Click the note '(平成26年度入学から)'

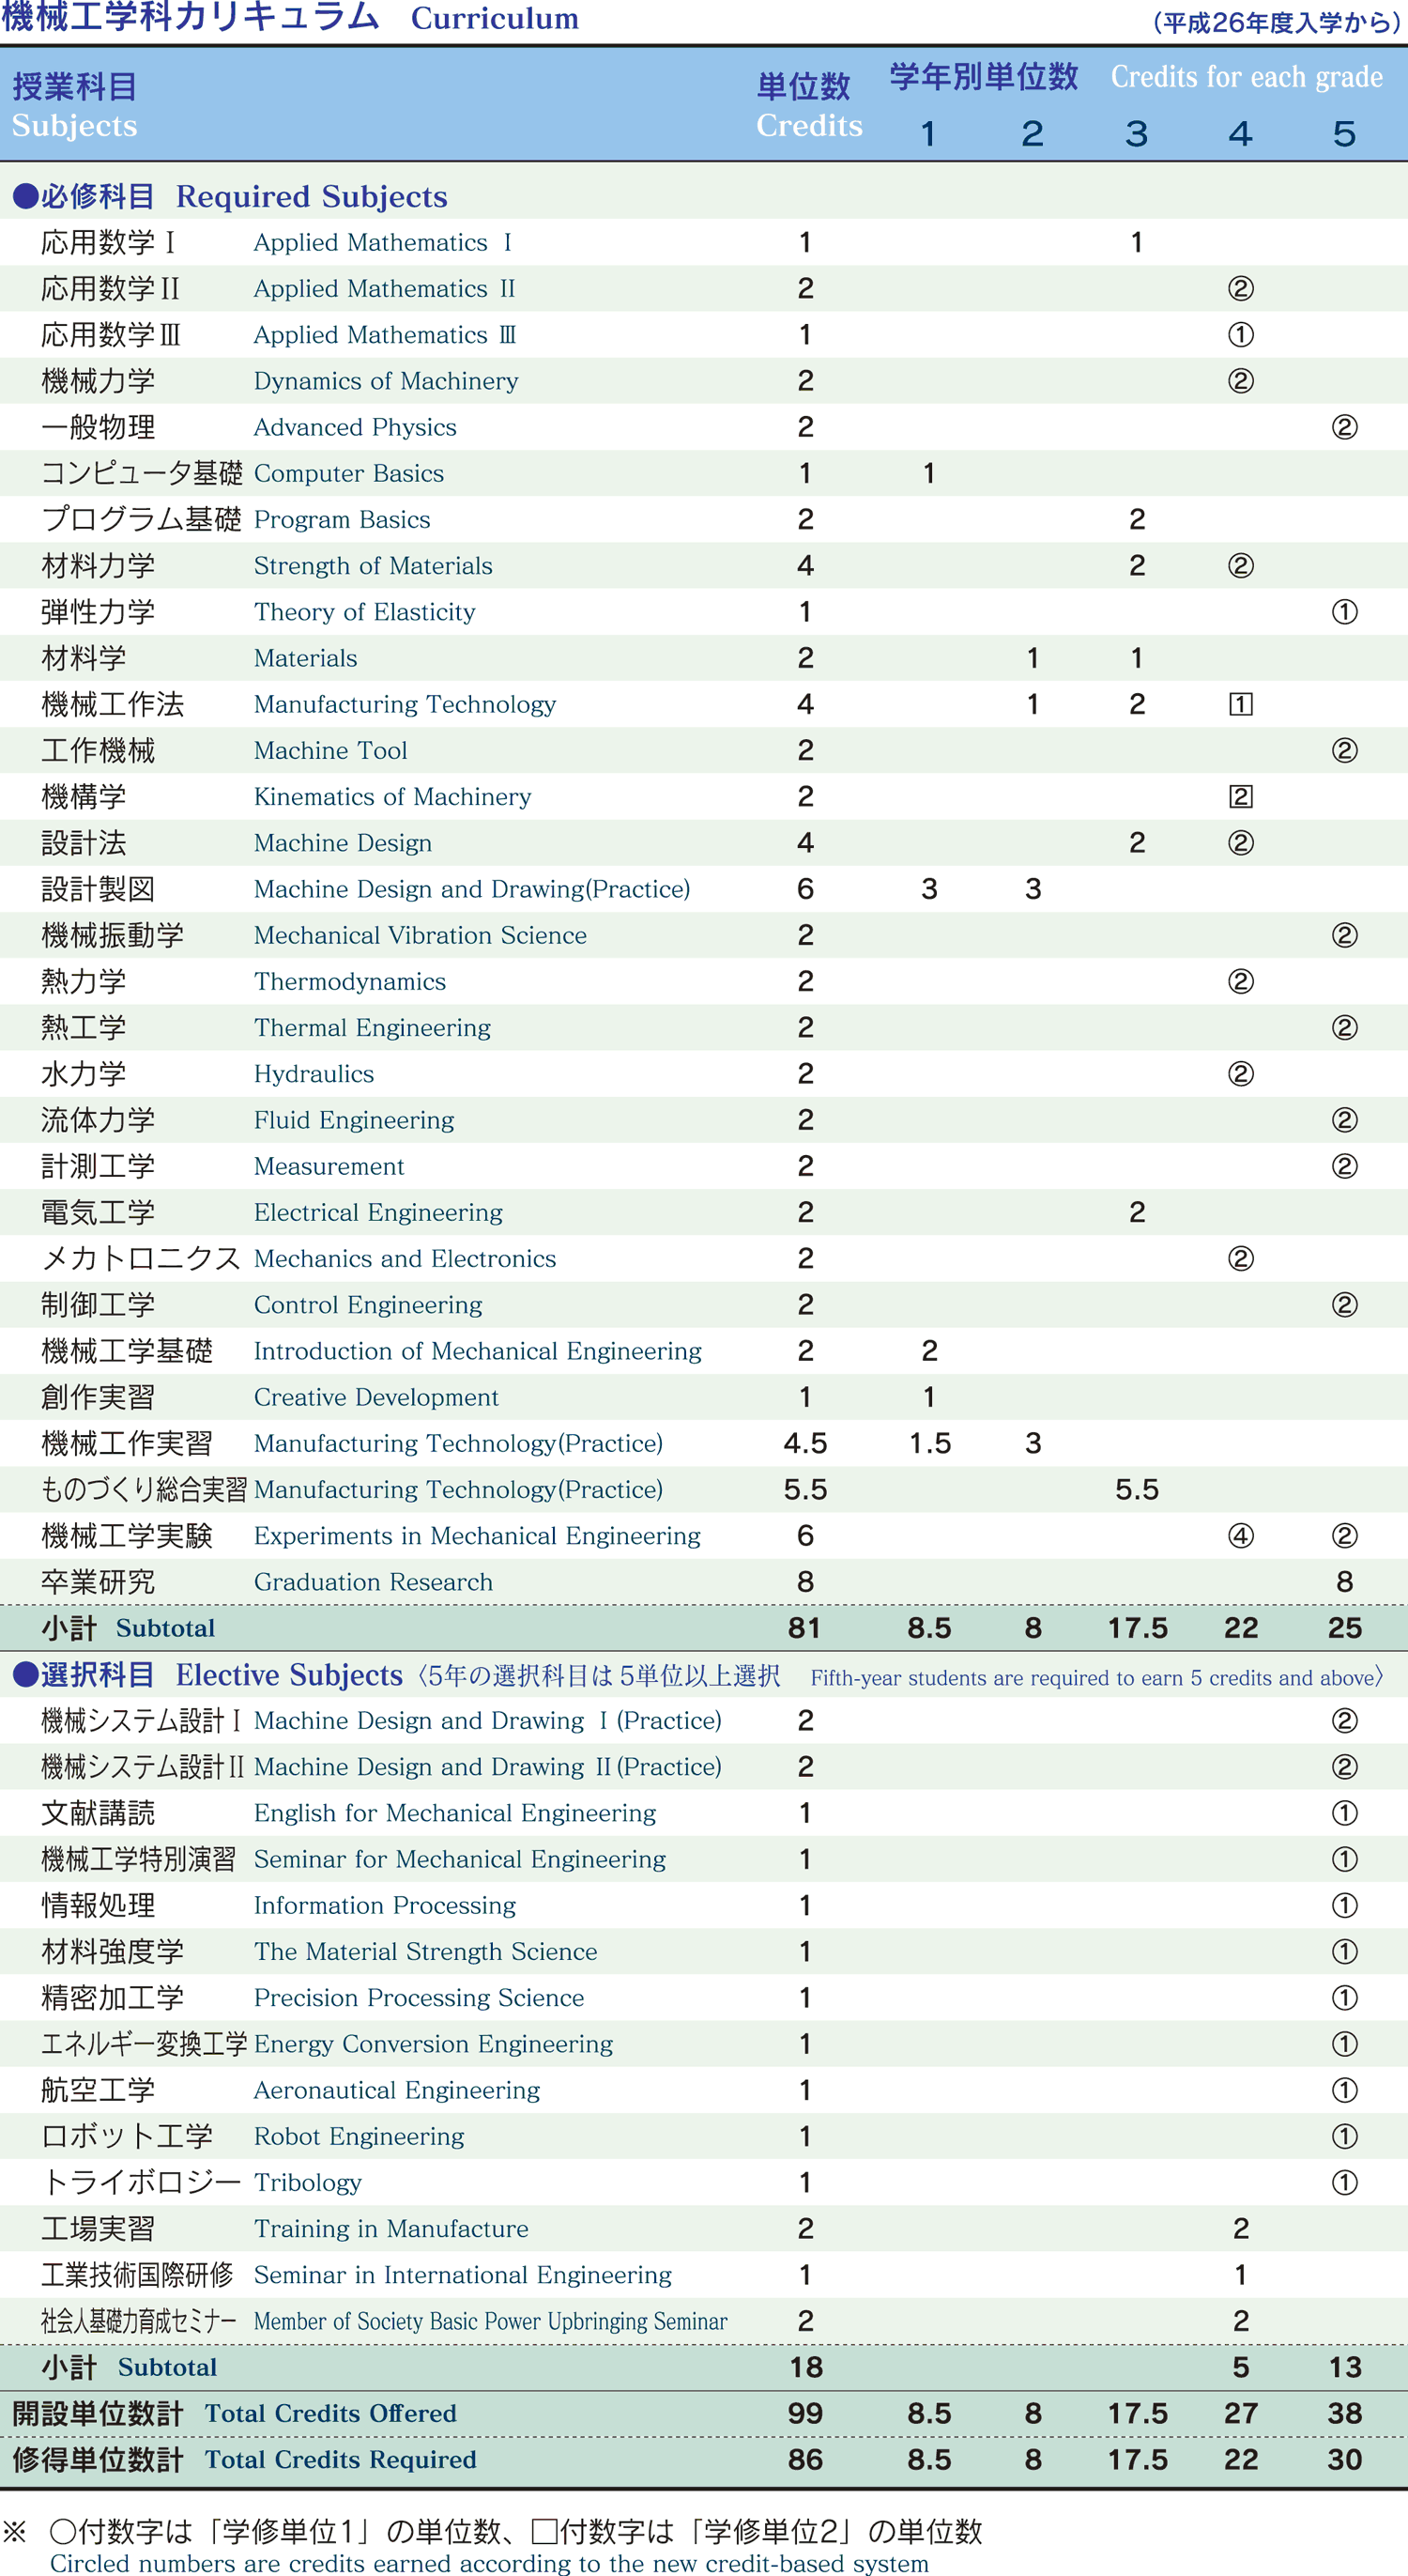click(x=1278, y=22)
